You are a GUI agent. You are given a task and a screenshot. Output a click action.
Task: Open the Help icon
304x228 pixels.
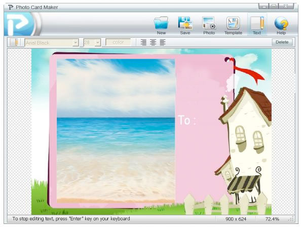coord(281,25)
